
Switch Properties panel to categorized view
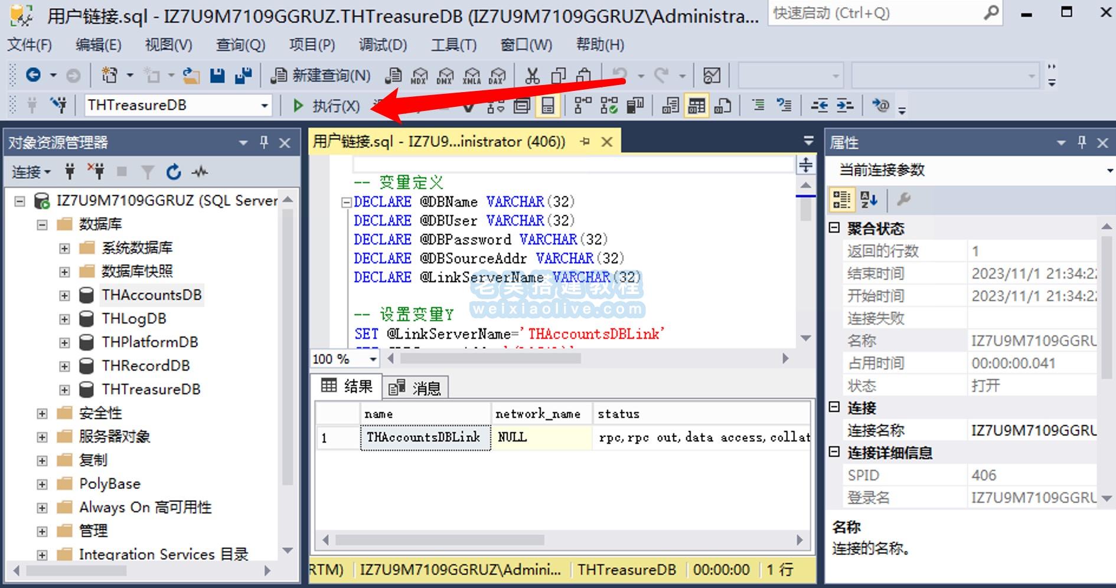pyautogui.click(x=842, y=200)
